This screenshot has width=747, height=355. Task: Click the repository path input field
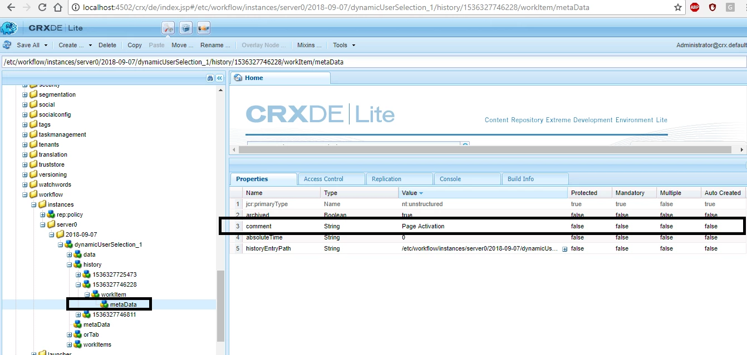pyautogui.click(x=373, y=62)
